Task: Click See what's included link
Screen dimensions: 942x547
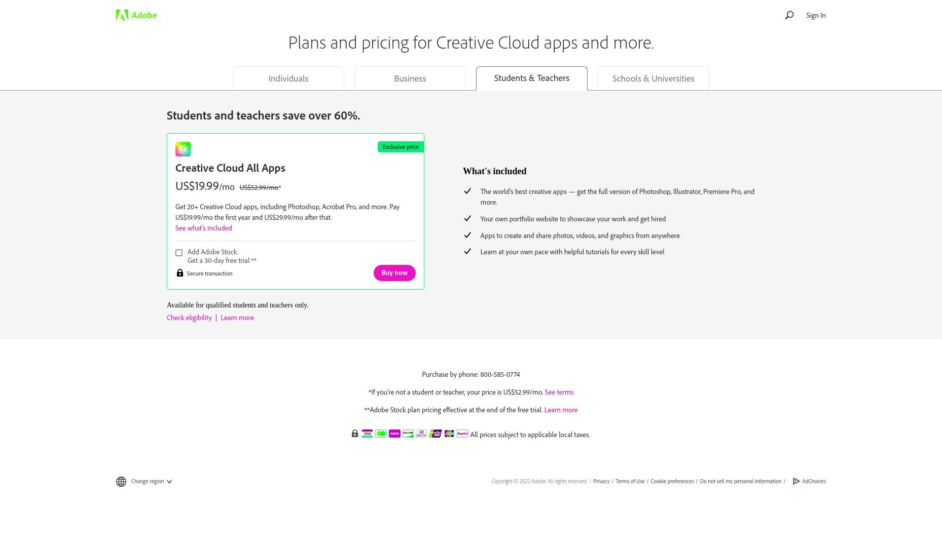Action: click(x=204, y=228)
